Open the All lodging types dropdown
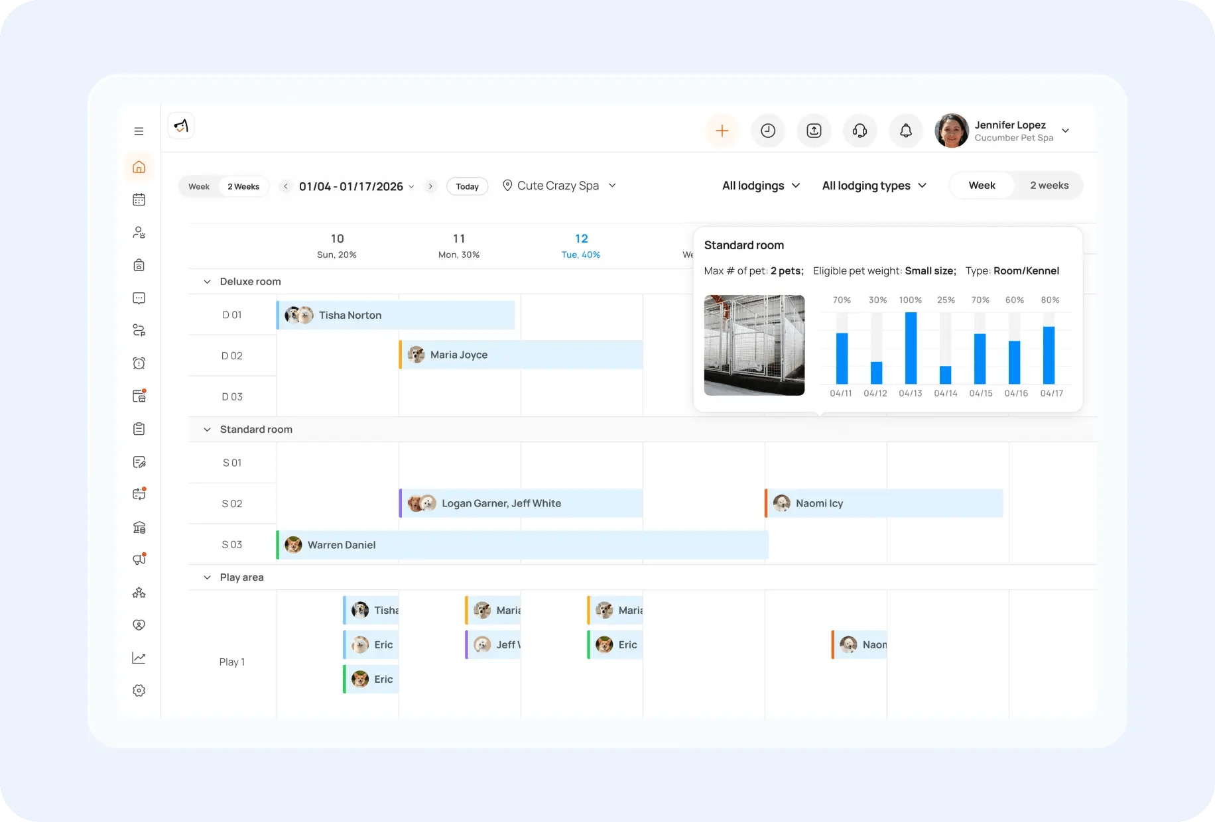The height and width of the screenshot is (822, 1215). [x=873, y=186]
